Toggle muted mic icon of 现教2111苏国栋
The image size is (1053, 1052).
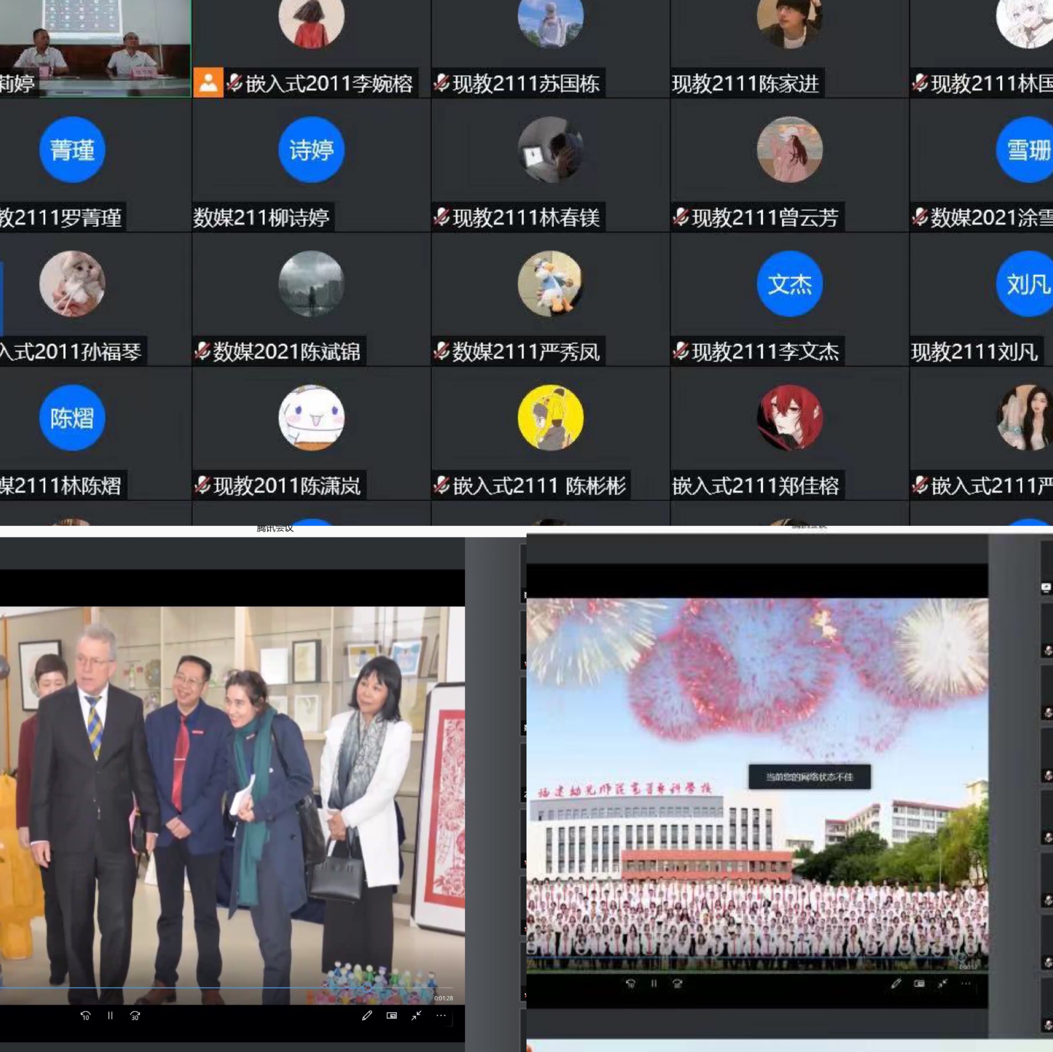point(441,83)
